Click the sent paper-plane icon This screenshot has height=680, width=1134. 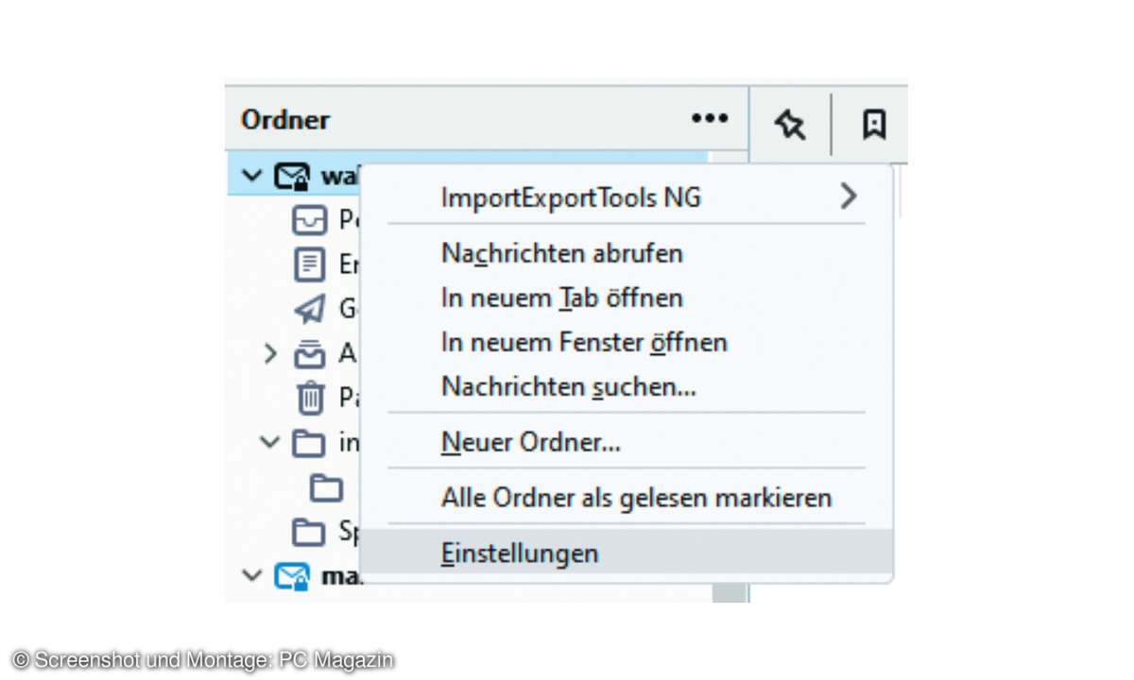point(309,310)
